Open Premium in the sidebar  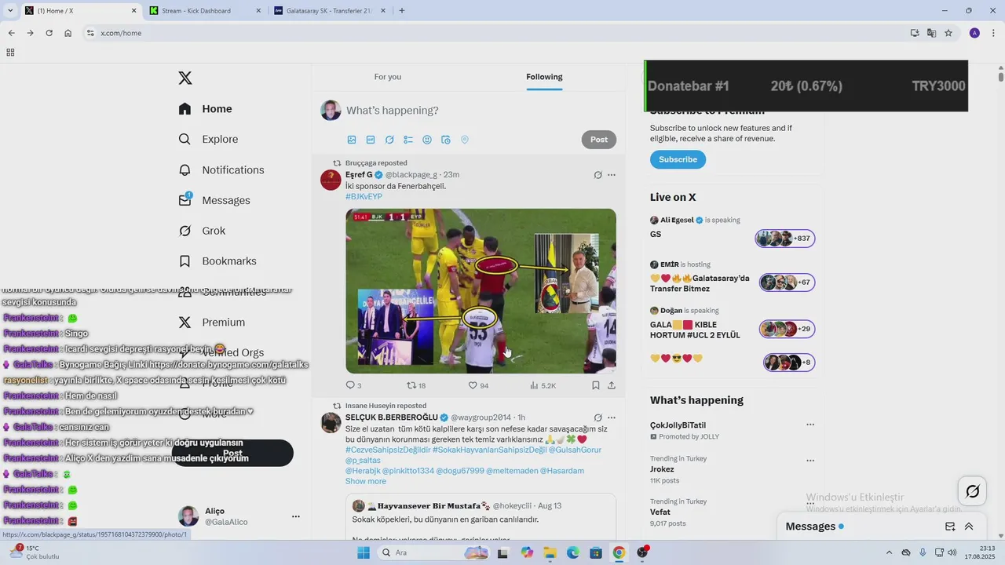(212, 323)
